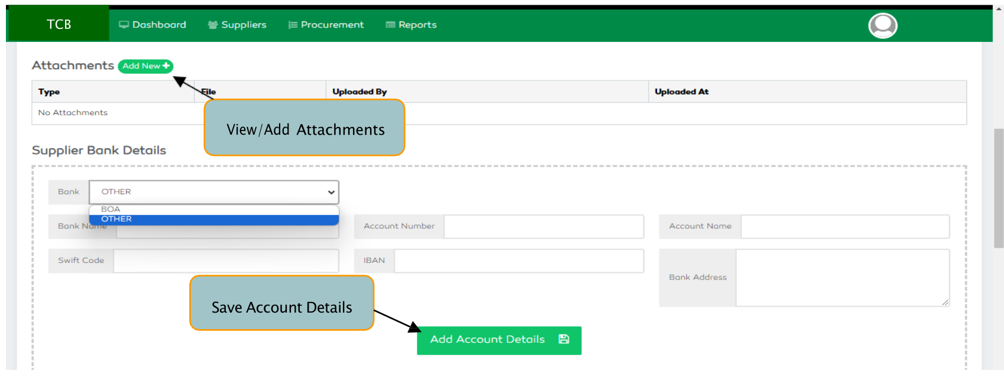This screenshot has width=1004, height=377.
Task: Focus the Account Name input field
Action: pos(846,226)
